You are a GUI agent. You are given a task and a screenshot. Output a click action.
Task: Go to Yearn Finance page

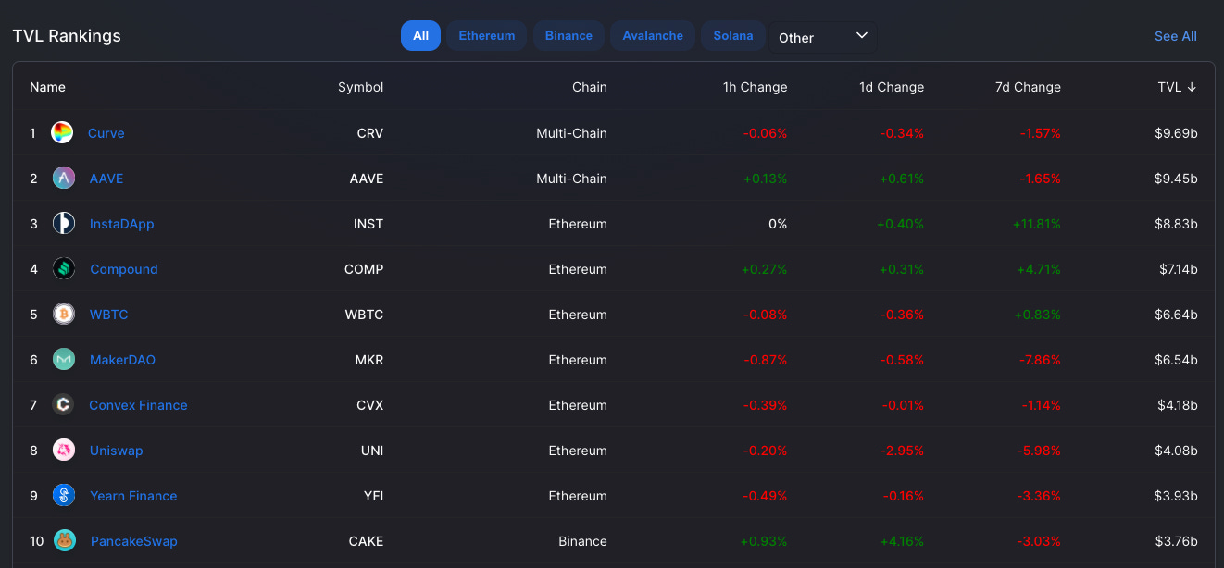133,496
